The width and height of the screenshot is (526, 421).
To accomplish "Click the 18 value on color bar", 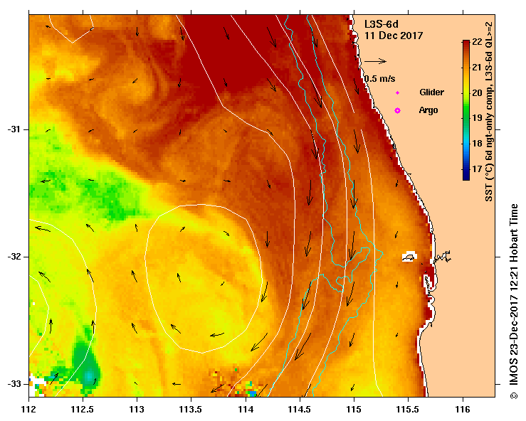I will (477, 143).
